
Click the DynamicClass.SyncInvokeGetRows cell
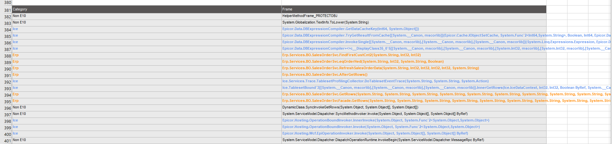414,107
